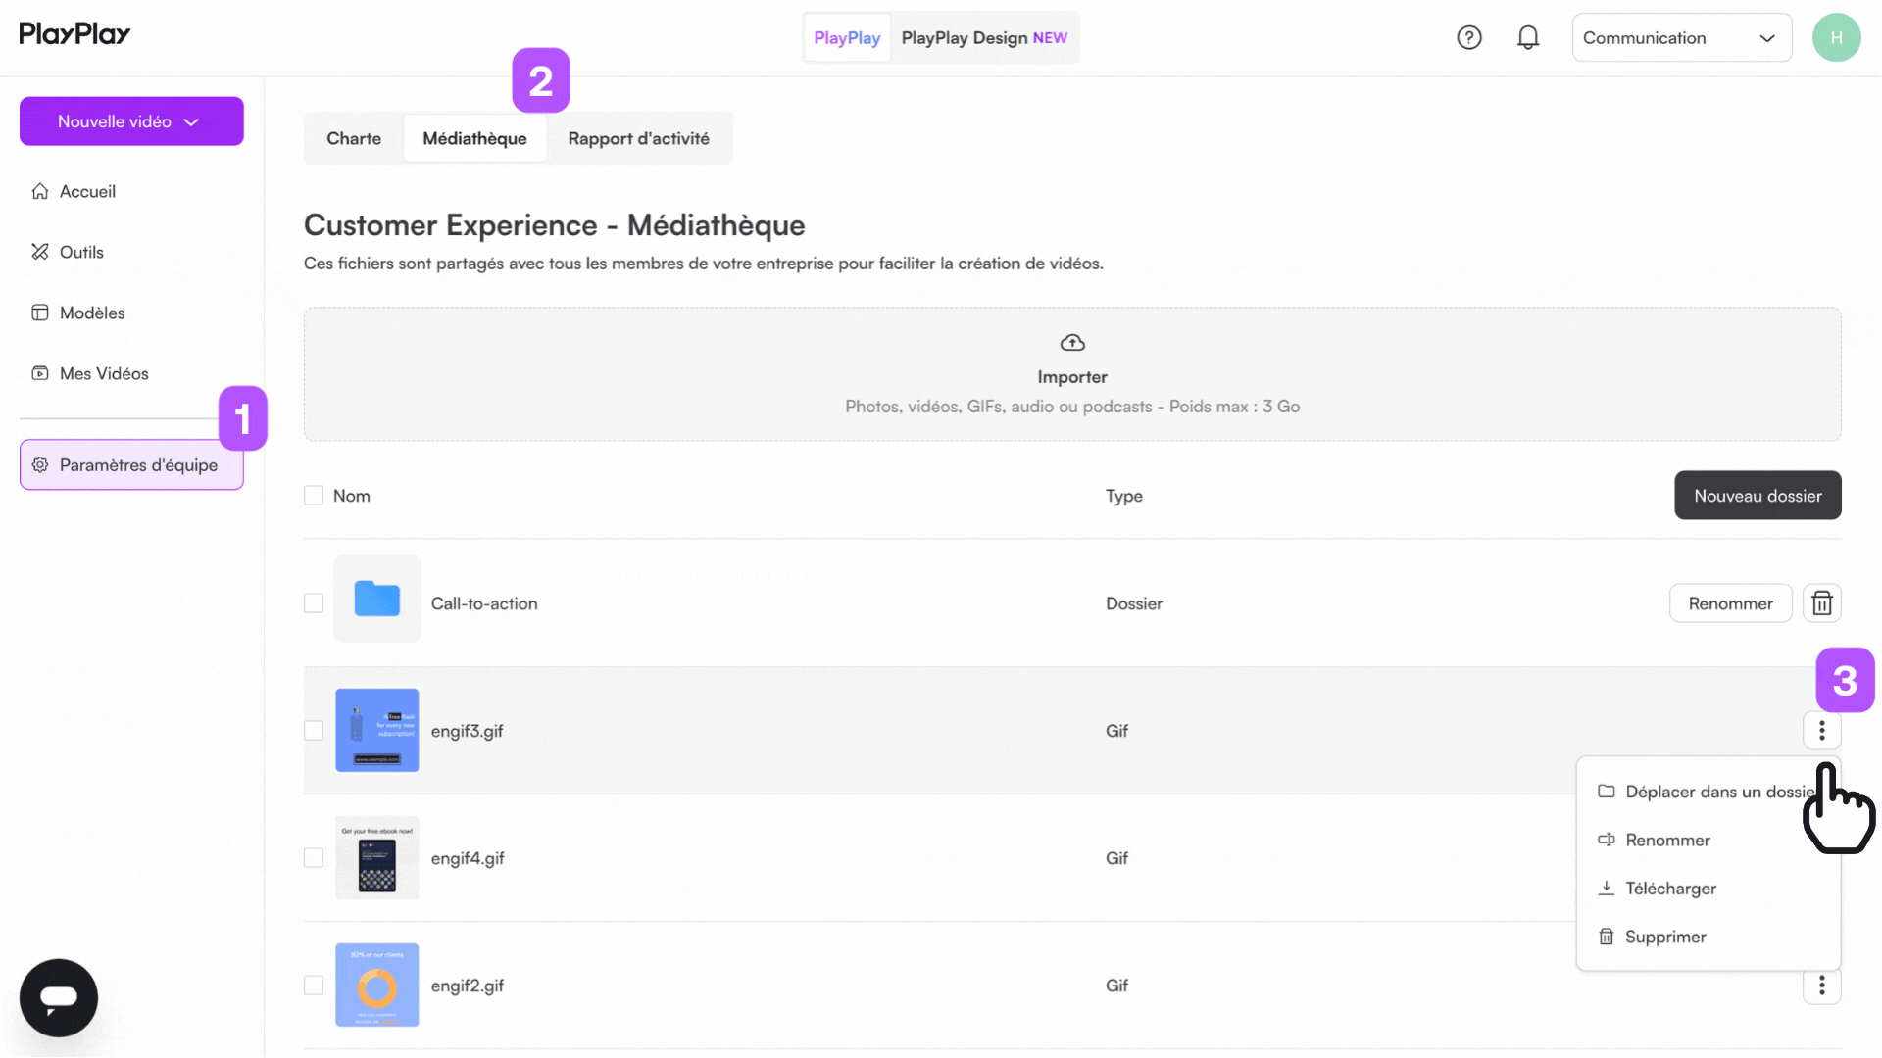Open notifications bell icon
1882x1058 pixels.
click(x=1527, y=38)
